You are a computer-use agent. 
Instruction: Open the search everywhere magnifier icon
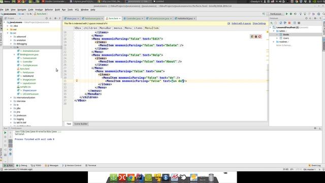coord(323,14)
